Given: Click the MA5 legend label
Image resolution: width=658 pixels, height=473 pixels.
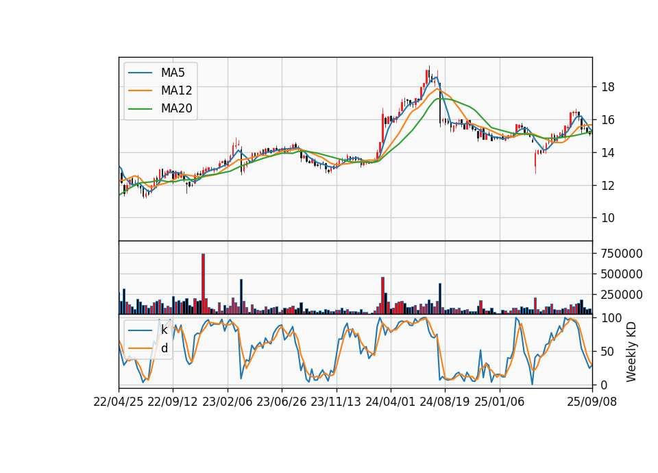Looking at the screenshot, I should [x=173, y=73].
